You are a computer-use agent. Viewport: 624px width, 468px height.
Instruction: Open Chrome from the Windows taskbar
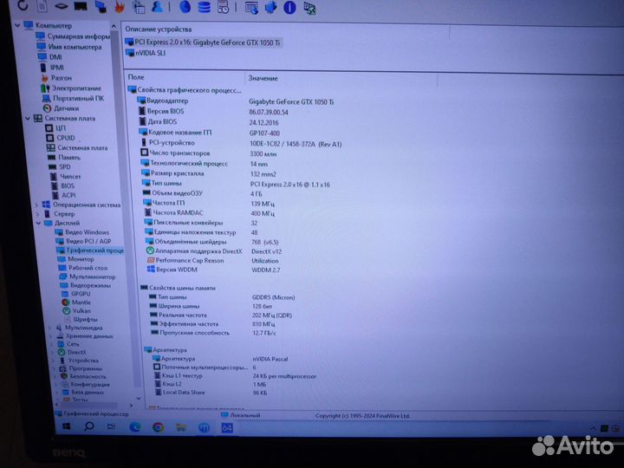(159, 427)
